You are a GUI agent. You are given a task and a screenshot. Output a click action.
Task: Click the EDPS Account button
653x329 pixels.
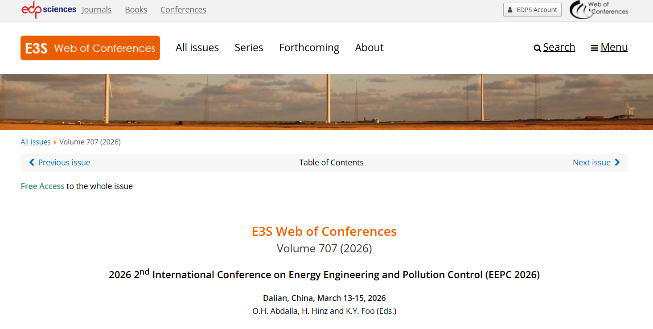[x=532, y=10]
